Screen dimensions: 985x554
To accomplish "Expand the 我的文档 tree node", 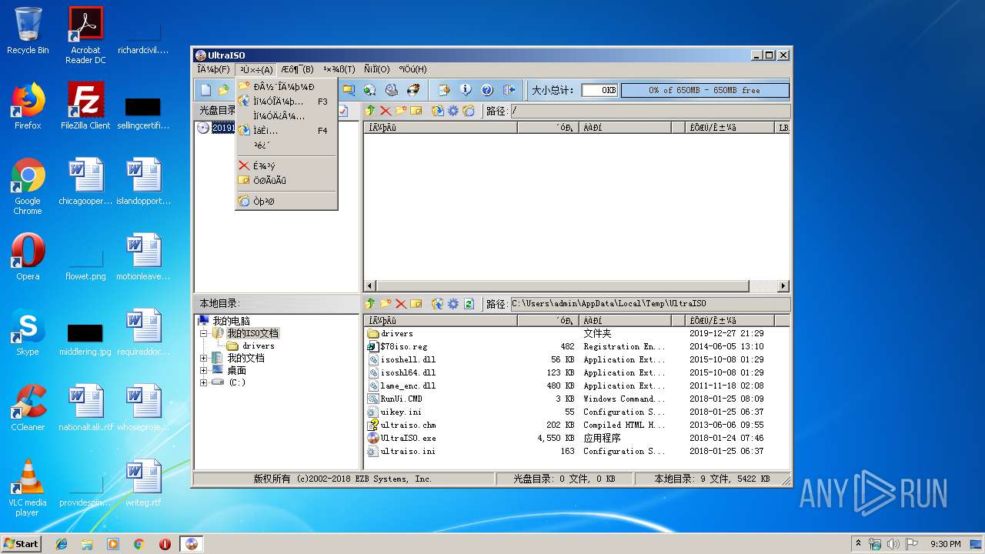I will click(204, 359).
